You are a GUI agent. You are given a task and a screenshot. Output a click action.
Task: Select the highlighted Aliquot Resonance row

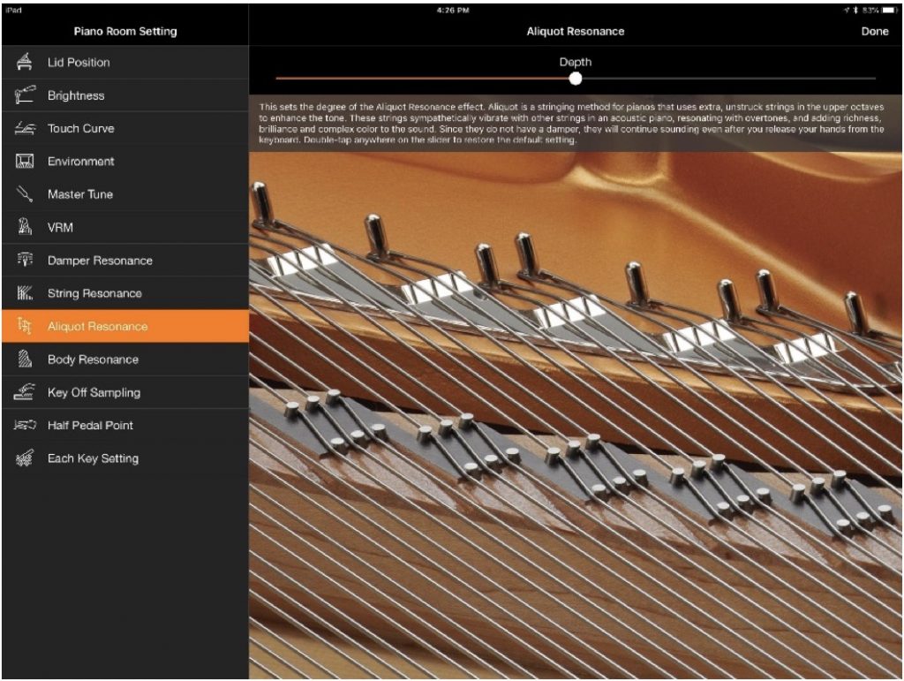point(124,326)
